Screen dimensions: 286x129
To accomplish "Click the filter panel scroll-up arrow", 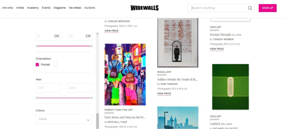I will coord(97,34).
